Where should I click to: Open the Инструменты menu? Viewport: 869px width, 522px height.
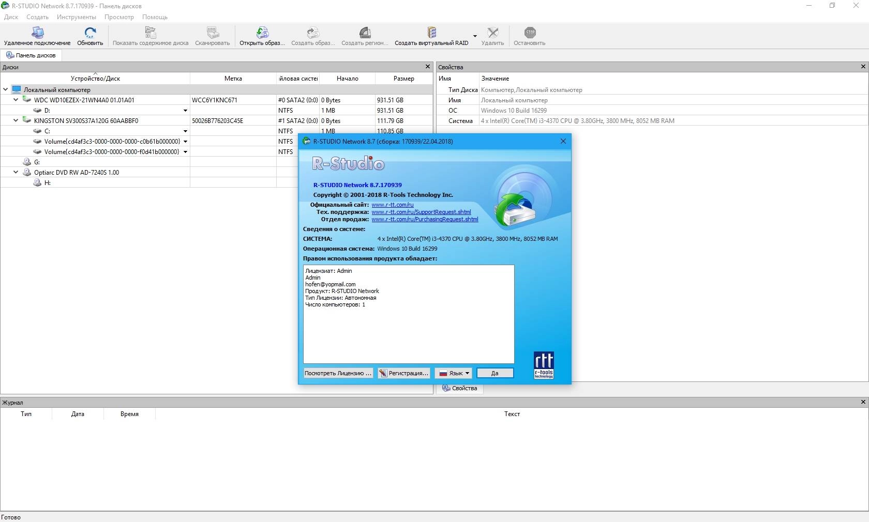pyautogui.click(x=77, y=17)
